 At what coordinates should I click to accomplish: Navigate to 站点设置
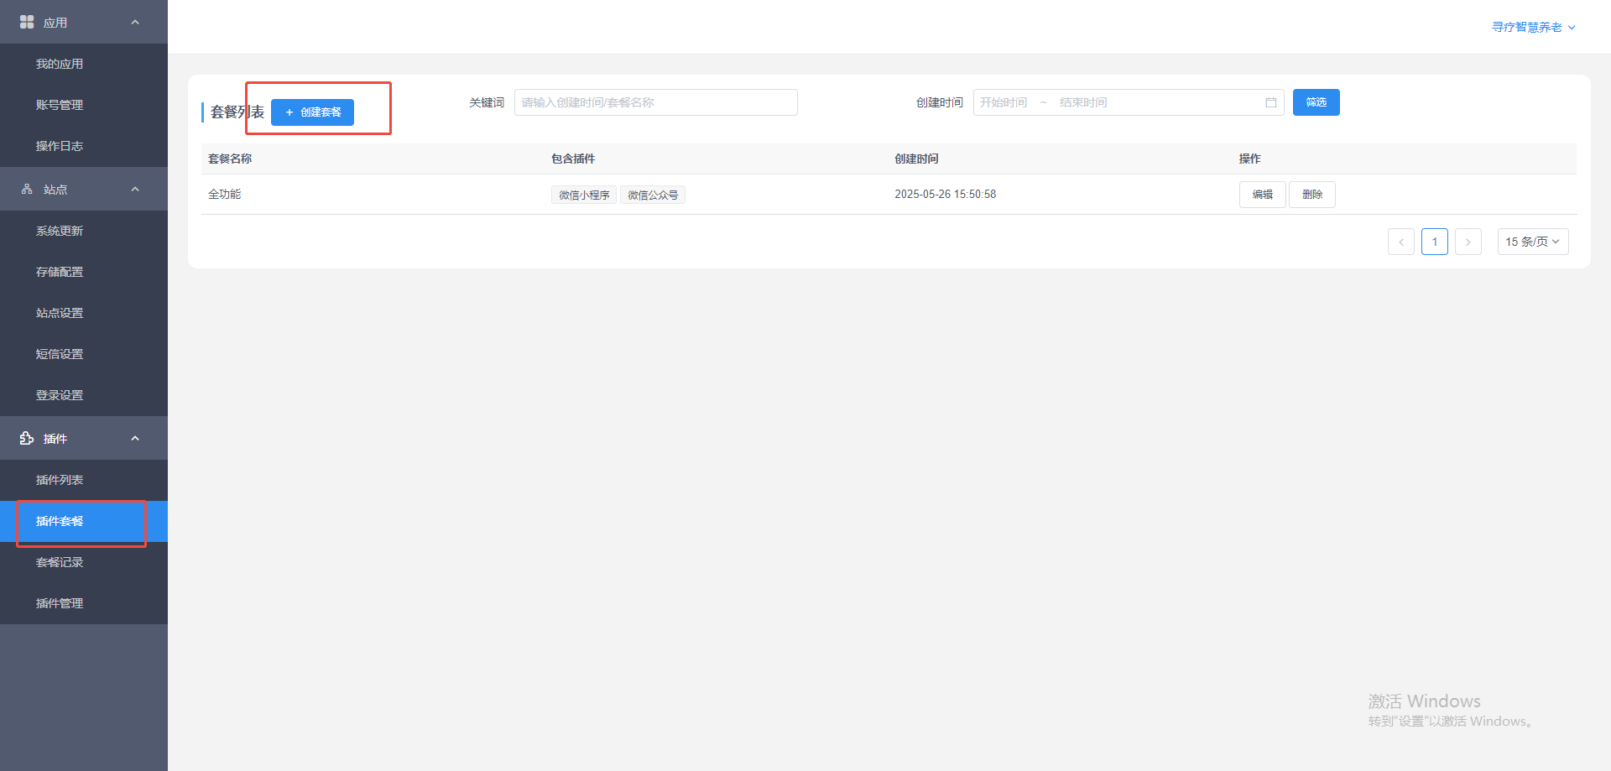(x=84, y=313)
